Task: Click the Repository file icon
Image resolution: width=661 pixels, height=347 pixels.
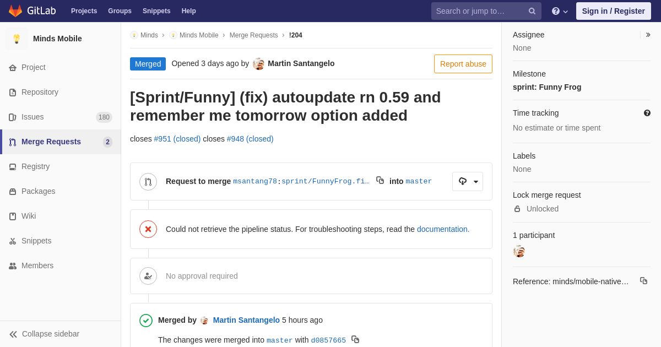Action: click(x=13, y=93)
